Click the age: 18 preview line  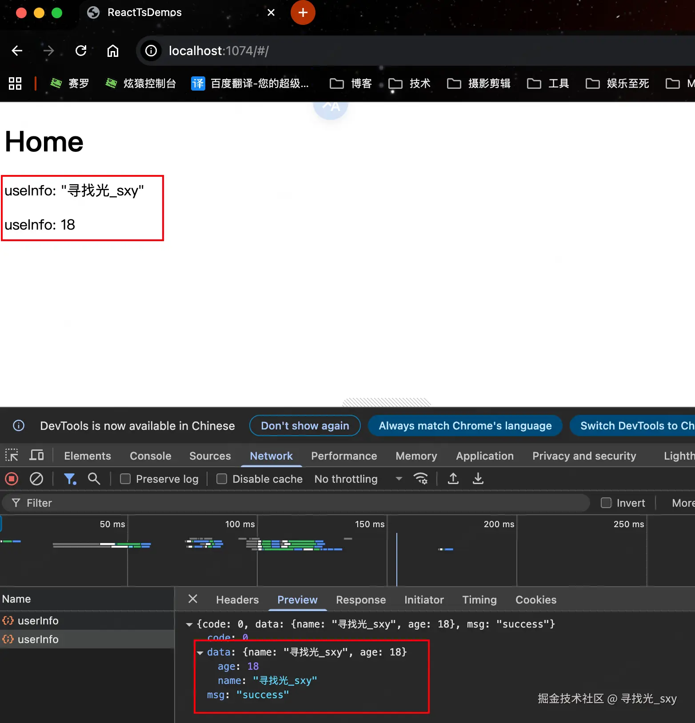(238, 666)
